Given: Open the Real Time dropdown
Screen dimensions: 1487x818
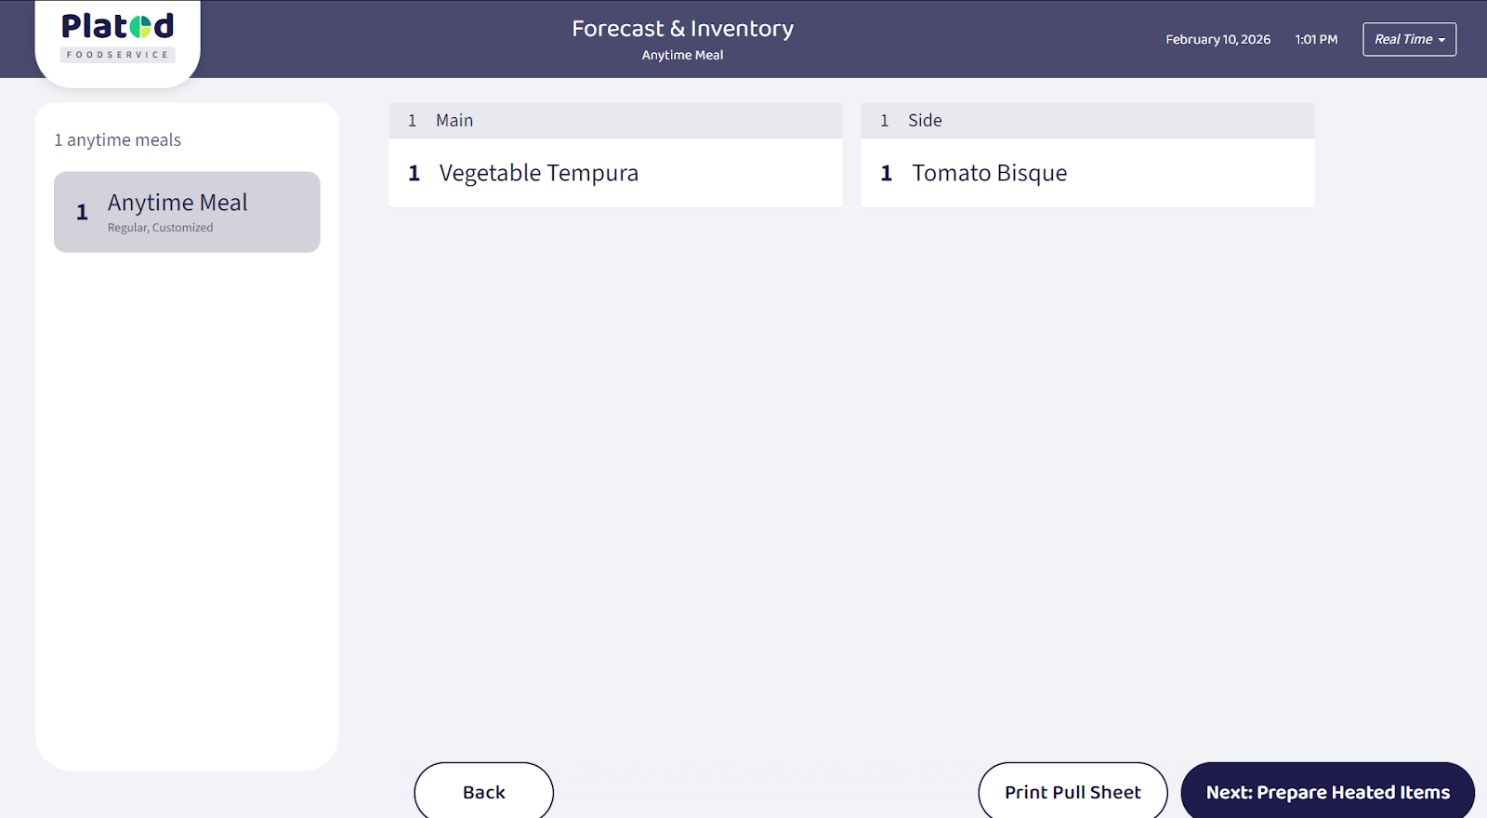Looking at the screenshot, I should pos(1408,39).
